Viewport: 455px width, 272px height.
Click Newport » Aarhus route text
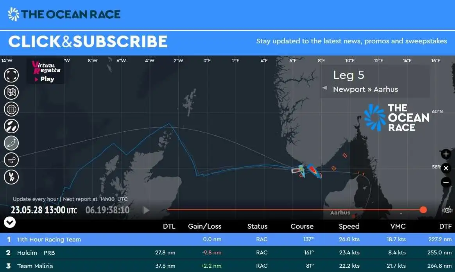[x=365, y=89]
